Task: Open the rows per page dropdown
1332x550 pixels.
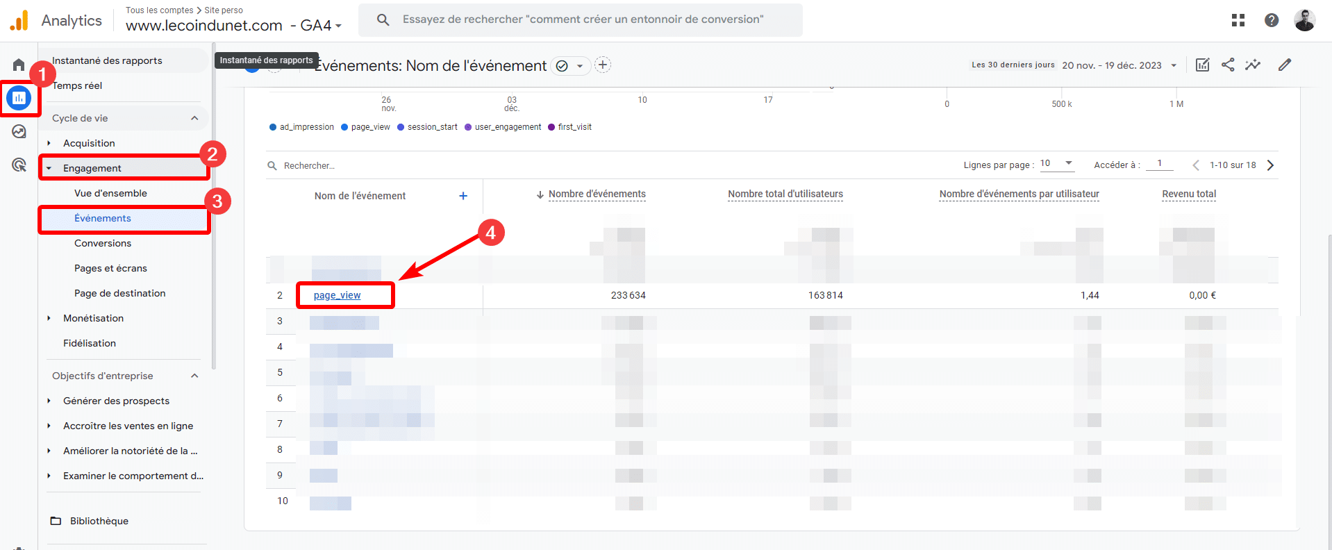Action: [1056, 164]
